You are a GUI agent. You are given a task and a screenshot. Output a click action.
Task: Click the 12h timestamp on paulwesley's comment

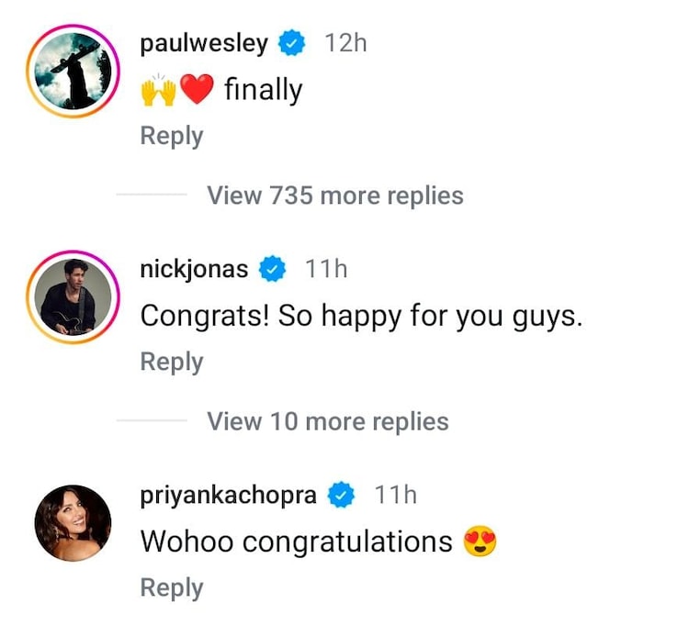click(345, 43)
